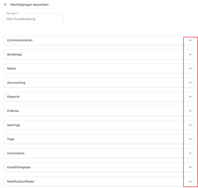Click the Rol naam input field
Viewport: 198px width, 188px height.
[x=33, y=19]
